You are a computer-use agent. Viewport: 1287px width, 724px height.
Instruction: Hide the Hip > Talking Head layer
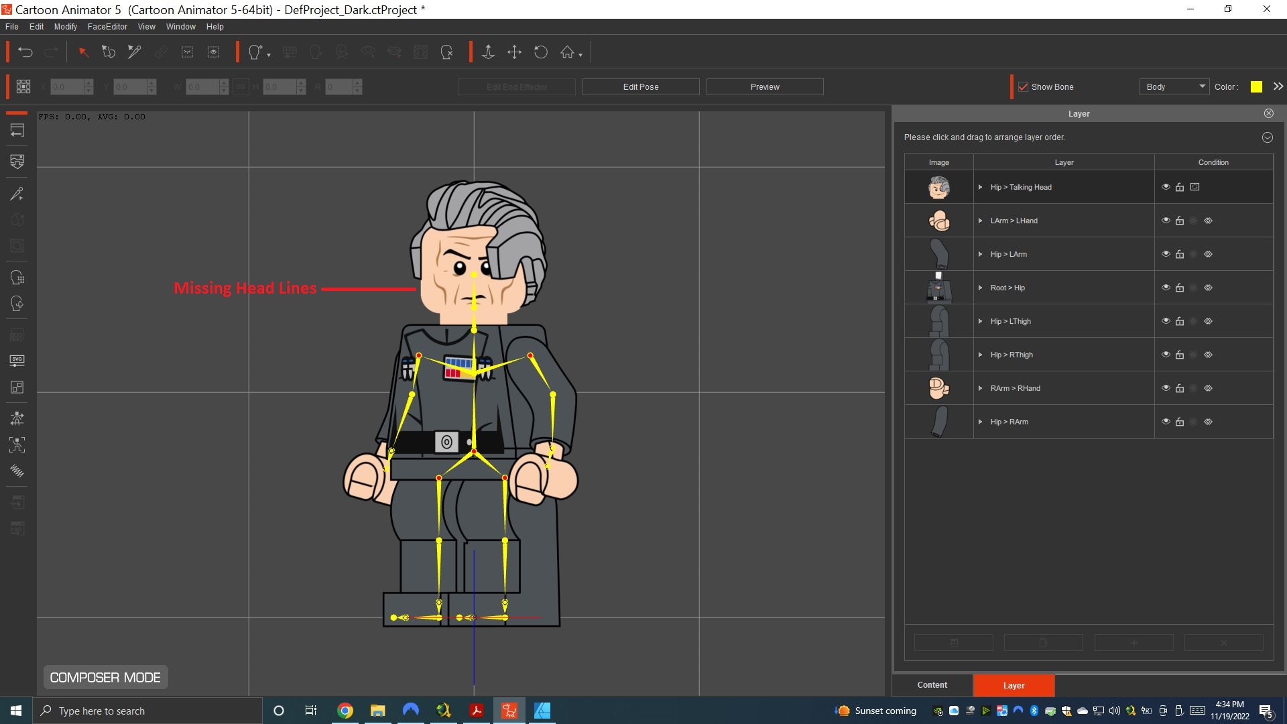point(1166,187)
